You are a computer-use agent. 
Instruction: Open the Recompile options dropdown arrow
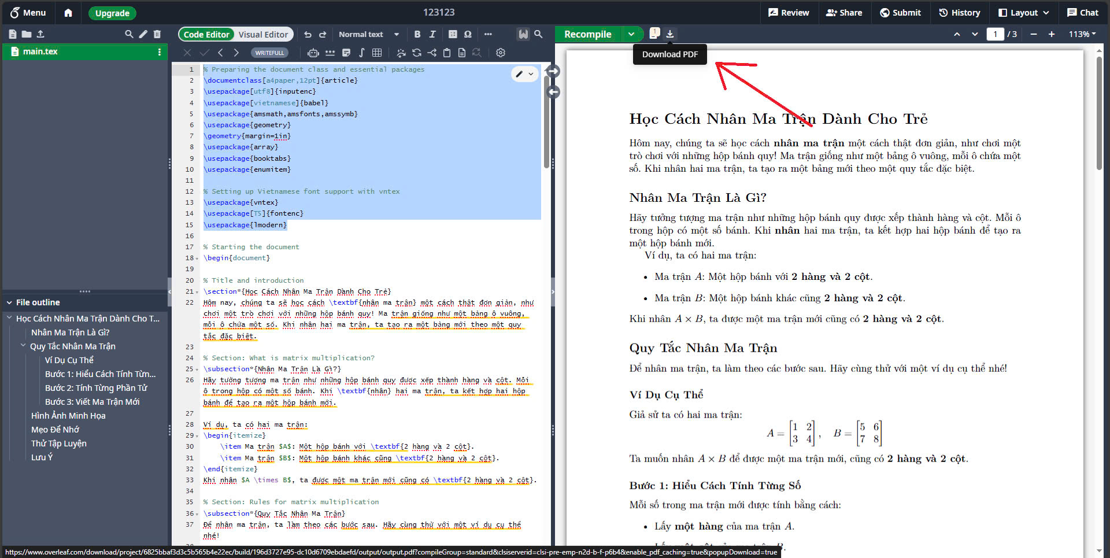pos(631,34)
